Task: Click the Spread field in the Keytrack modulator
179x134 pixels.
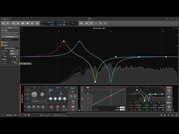Action: point(122,110)
